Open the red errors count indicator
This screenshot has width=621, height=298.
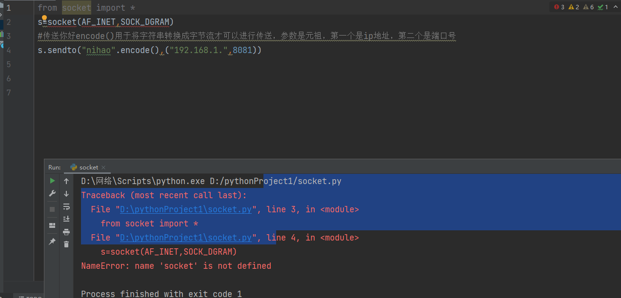tap(559, 7)
